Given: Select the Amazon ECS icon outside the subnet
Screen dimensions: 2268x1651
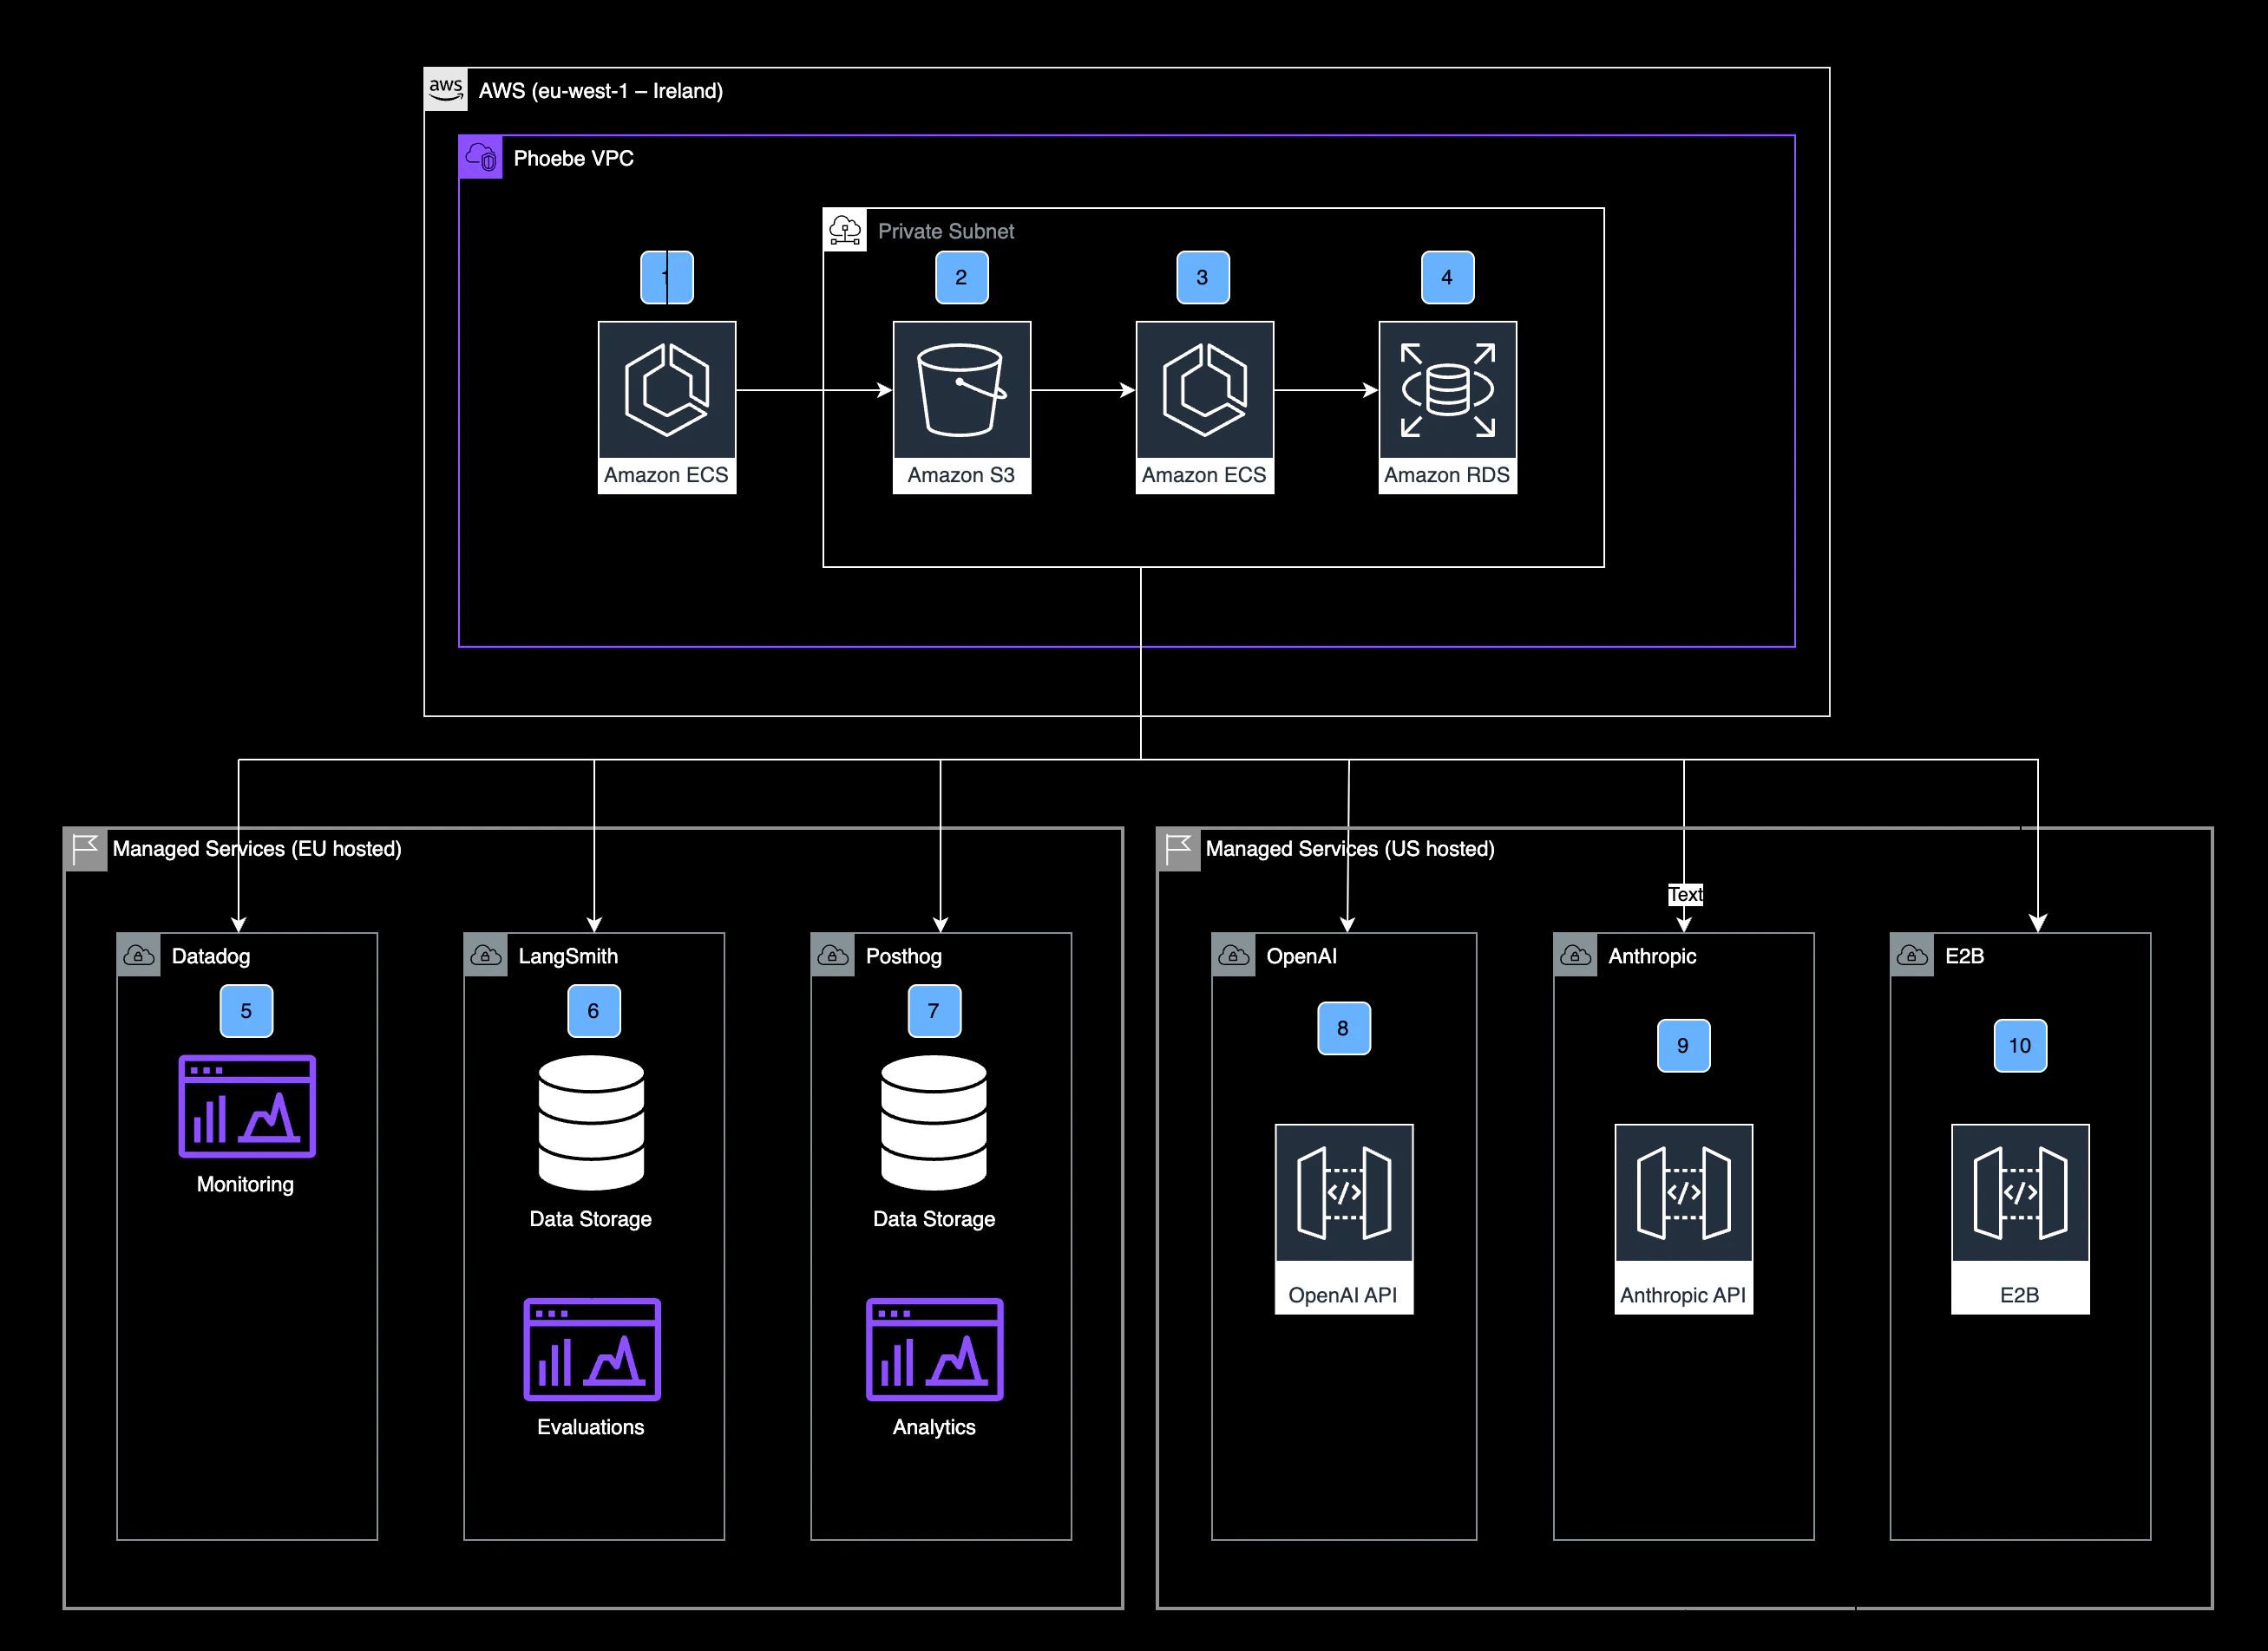Looking at the screenshot, I should [x=666, y=391].
